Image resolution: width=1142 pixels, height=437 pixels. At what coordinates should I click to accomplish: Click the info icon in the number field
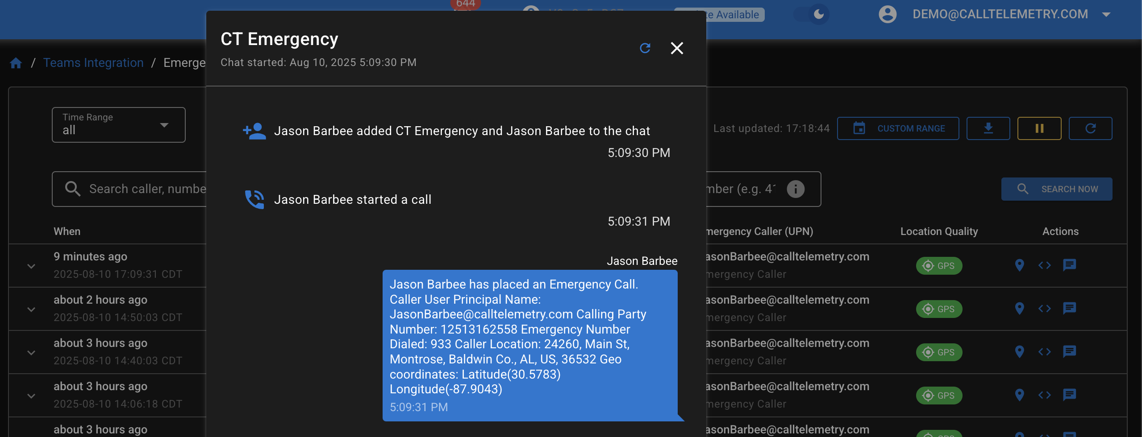(x=796, y=189)
